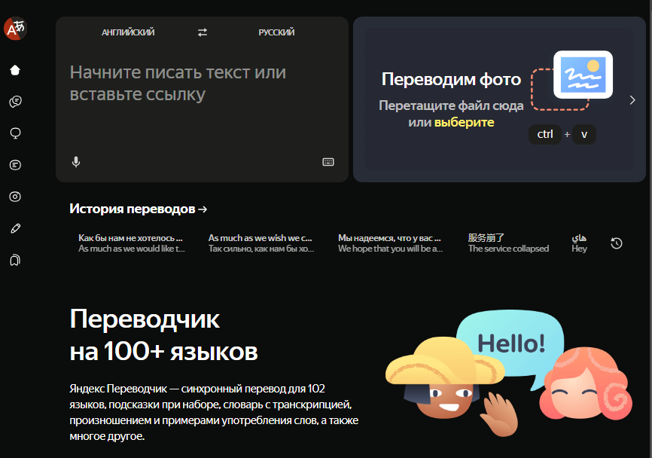The image size is (652, 458).
Task: Open the on-screen keyboard icon
Action: (328, 162)
